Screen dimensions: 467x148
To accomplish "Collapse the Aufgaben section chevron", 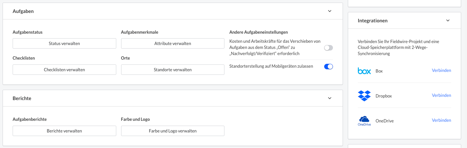I will click(330, 11).
